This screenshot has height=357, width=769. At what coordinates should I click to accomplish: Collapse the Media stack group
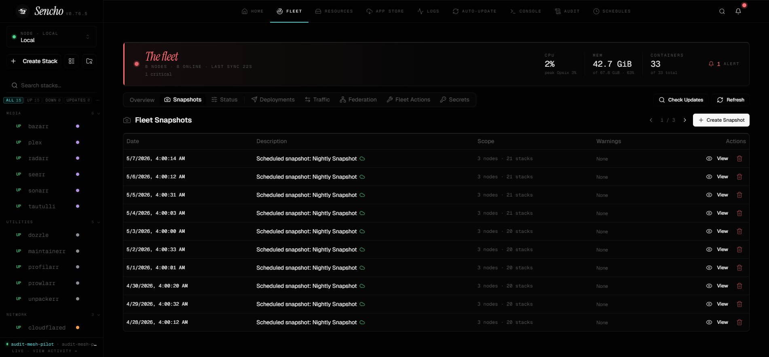[x=99, y=113]
